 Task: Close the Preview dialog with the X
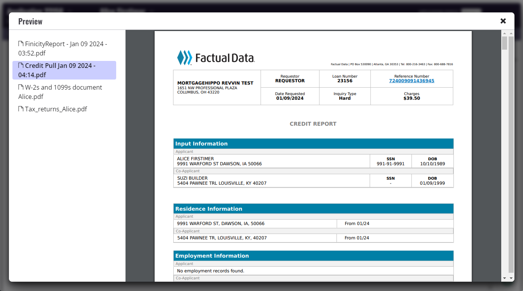coord(503,21)
